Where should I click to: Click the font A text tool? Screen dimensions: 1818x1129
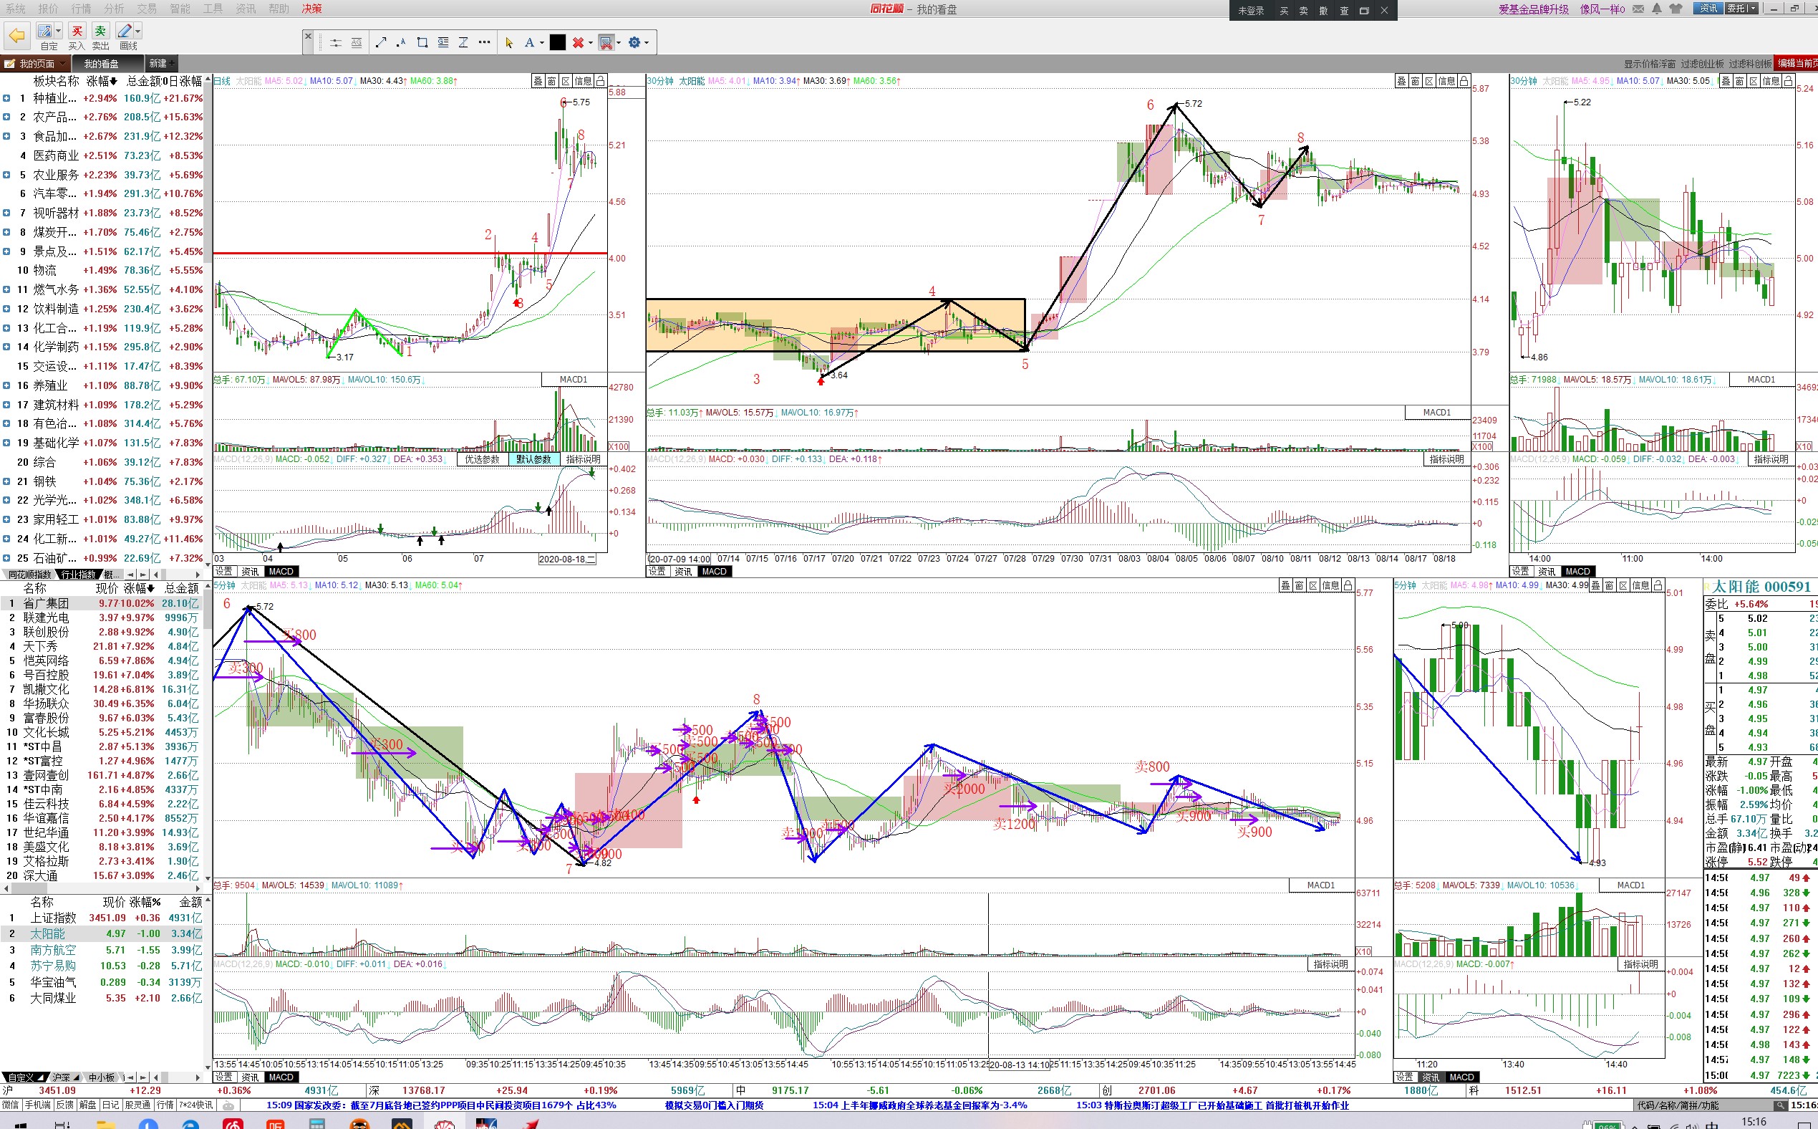(529, 42)
